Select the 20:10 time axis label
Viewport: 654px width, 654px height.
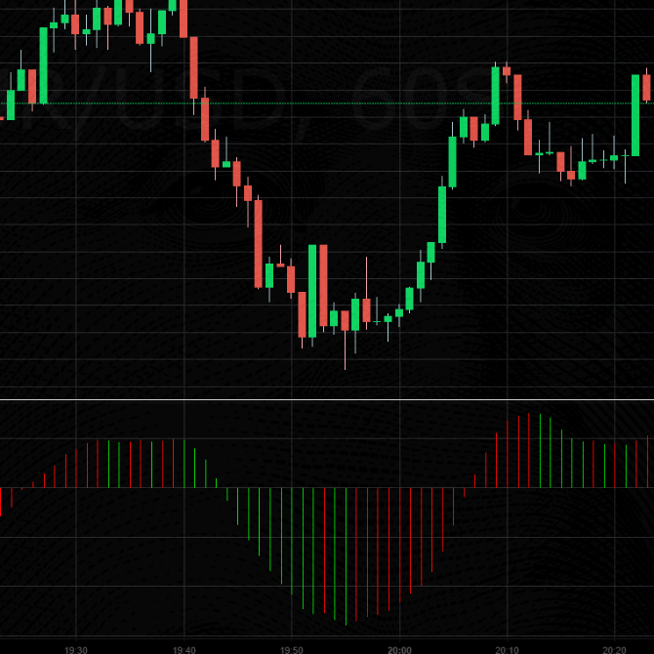pyautogui.click(x=506, y=648)
